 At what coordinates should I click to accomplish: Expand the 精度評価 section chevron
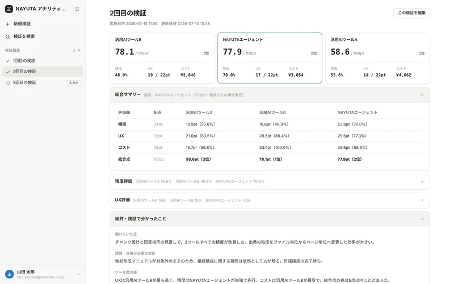pyautogui.click(x=422, y=182)
